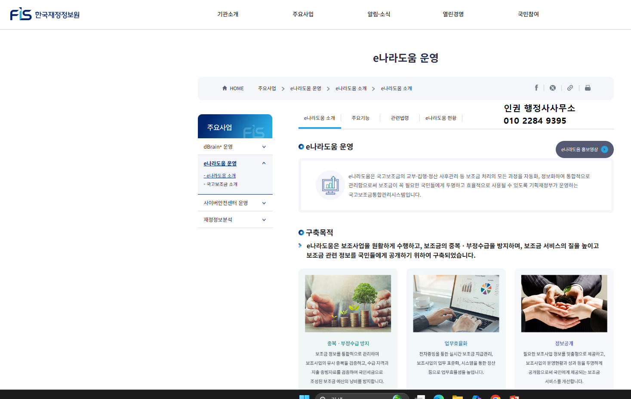The height and width of the screenshot is (399, 631).
Task: Click the first e나라도움 소개 breadcrumb link
Action: tap(351, 88)
